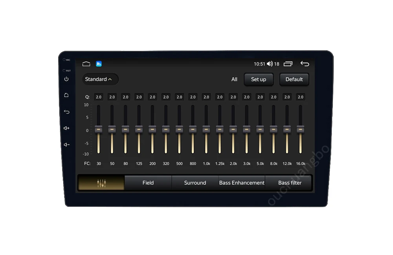Select the Q value box above 200 Hz
Viewport: 393px width, 255px height.
point(152,97)
